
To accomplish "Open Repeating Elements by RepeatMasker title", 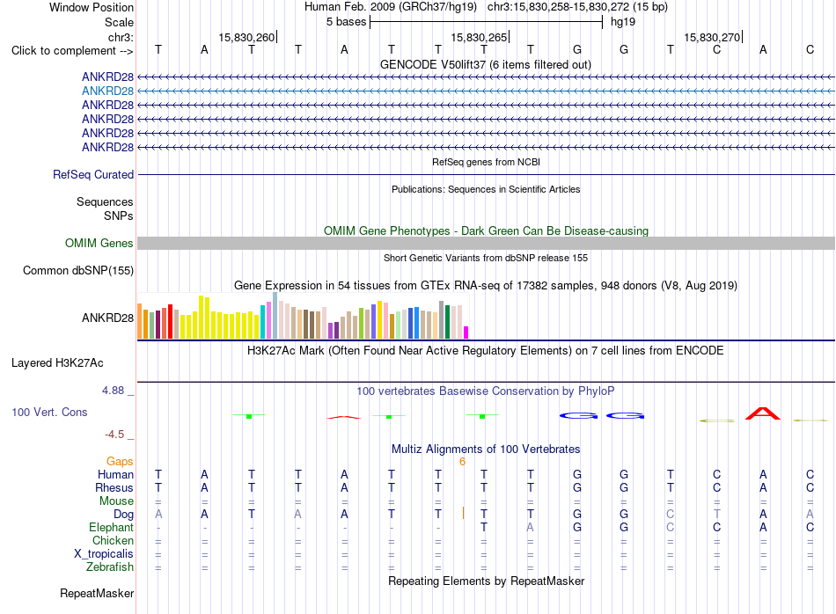I will (x=486, y=581).
